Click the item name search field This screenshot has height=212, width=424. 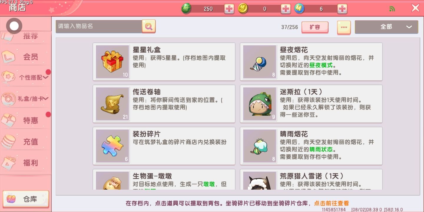tap(99, 26)
